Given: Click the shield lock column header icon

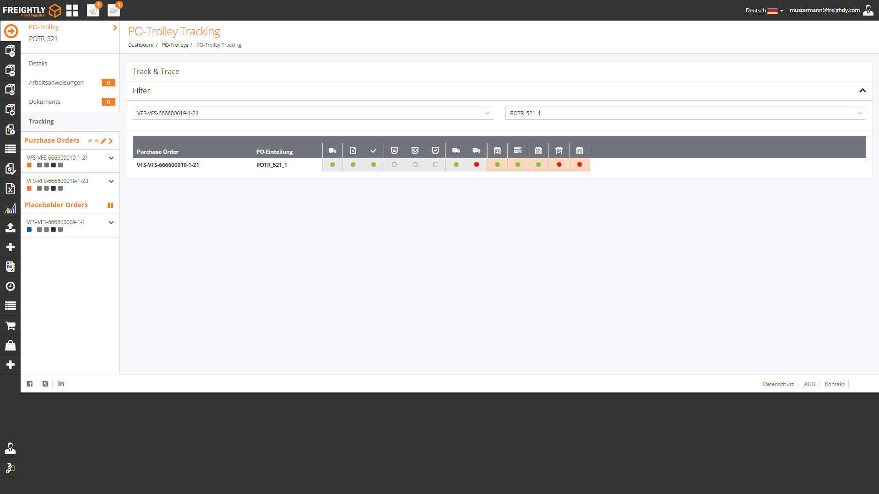Looking at the screenshot, I should [394, 150].
